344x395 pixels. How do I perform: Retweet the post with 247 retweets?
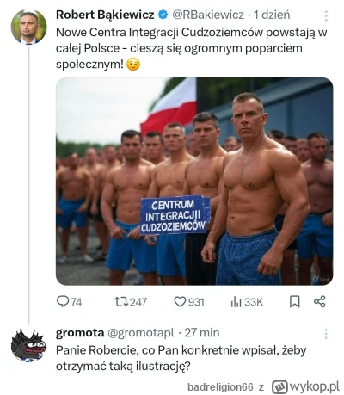pyautogui.click(x=131, y=302)
